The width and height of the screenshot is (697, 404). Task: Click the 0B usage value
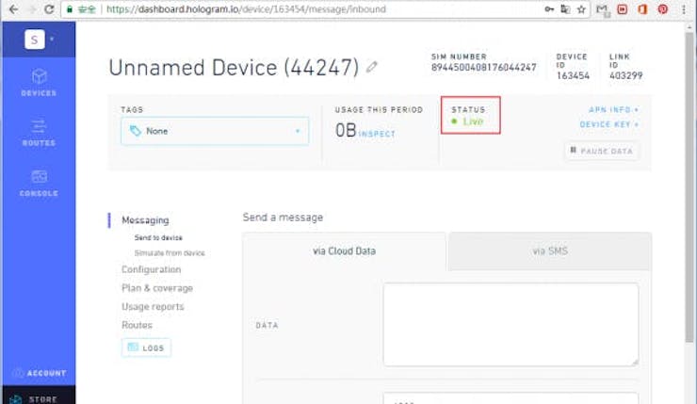346,130
